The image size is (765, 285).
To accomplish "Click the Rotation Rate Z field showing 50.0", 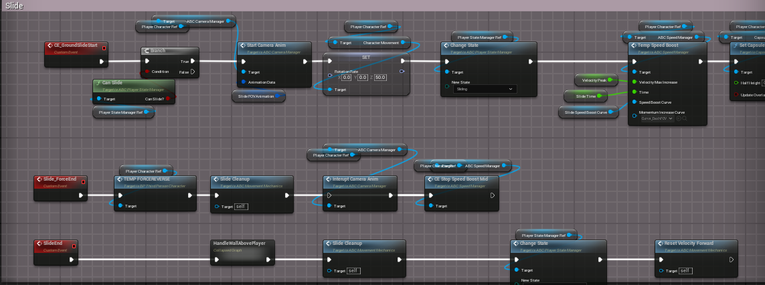I will coord(380,78).
